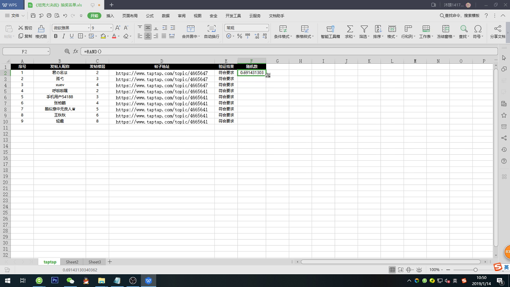Increase font size with A+ icon

click(118, 28)
